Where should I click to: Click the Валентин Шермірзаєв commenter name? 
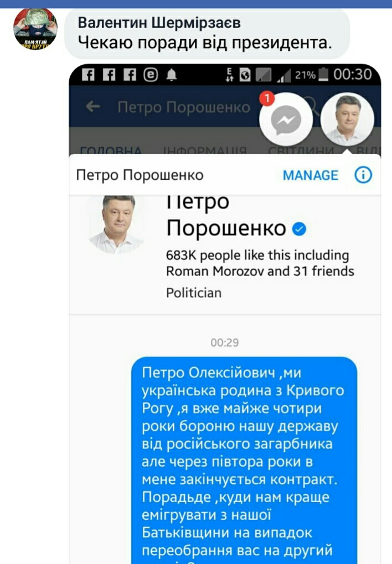point(159,23)
